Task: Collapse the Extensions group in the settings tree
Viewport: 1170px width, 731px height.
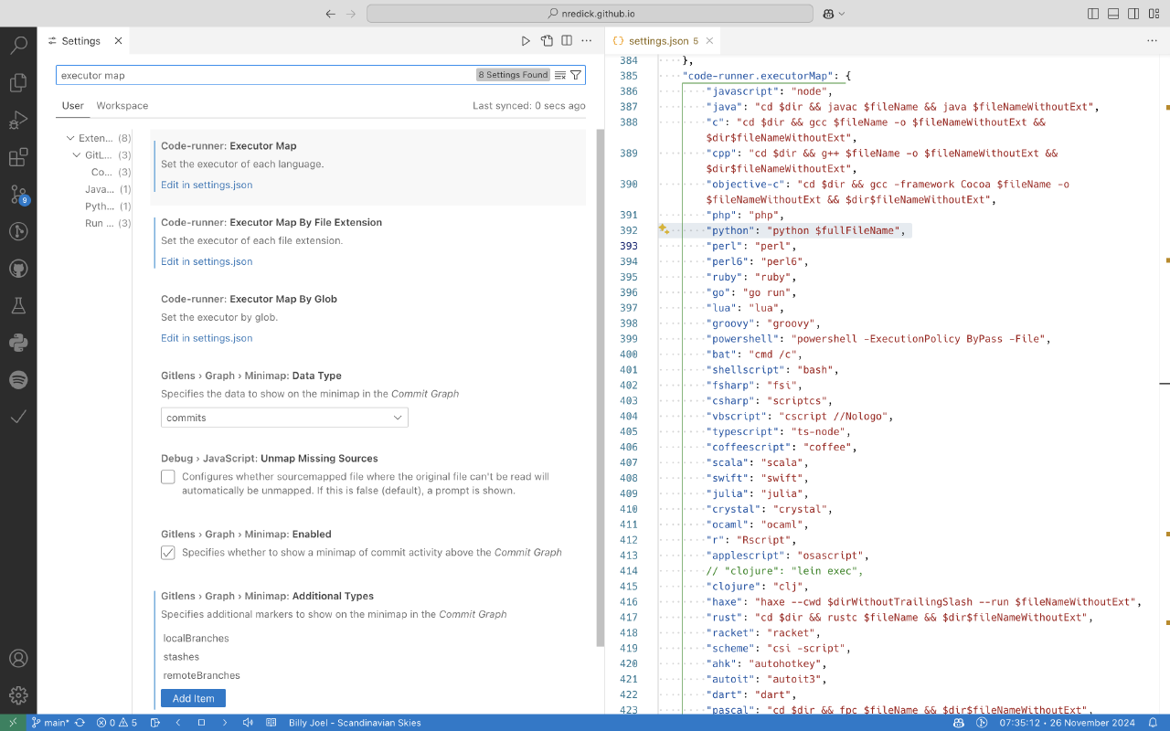Action: click(69, 137)
